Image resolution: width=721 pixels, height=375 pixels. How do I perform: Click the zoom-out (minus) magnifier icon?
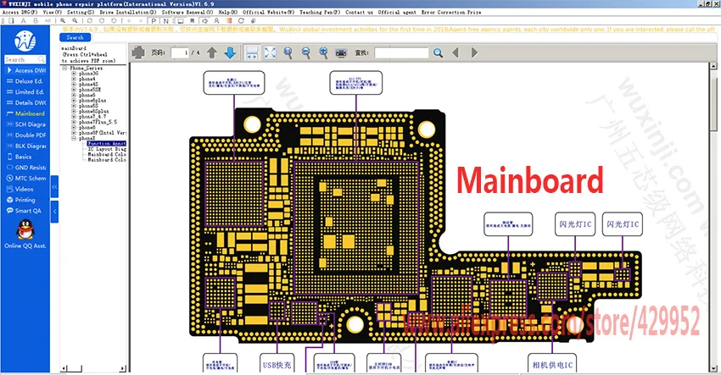(305, 52)
